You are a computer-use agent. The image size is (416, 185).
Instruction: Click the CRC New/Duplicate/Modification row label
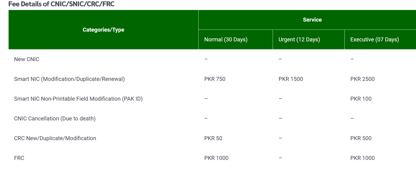[55, 138]
